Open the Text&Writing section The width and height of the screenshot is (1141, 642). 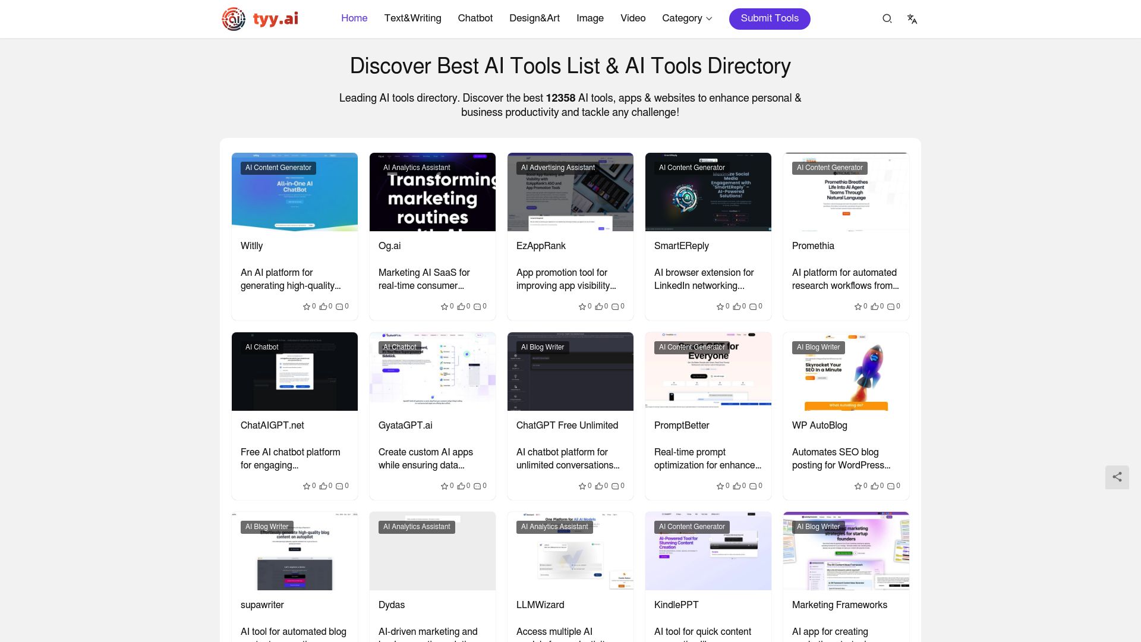(x=412, y=18)
